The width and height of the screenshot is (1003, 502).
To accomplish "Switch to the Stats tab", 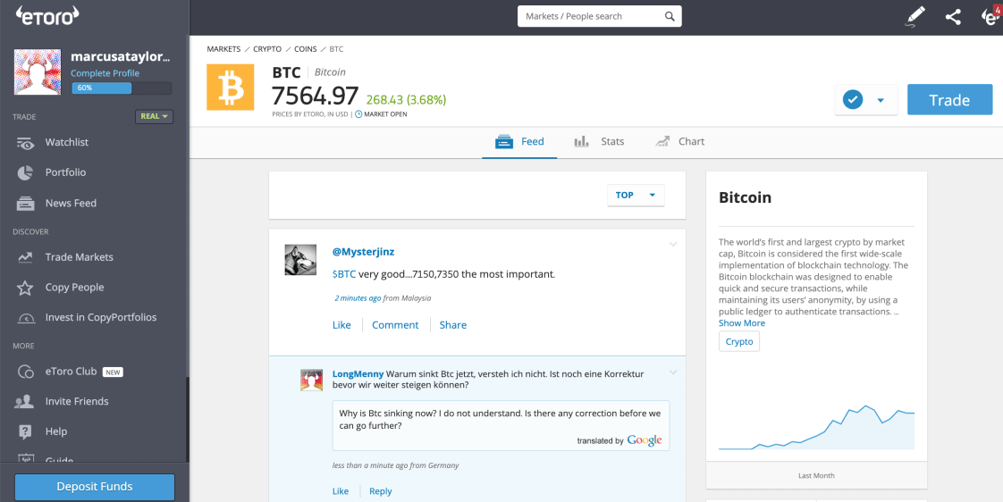I will [599, 142].
